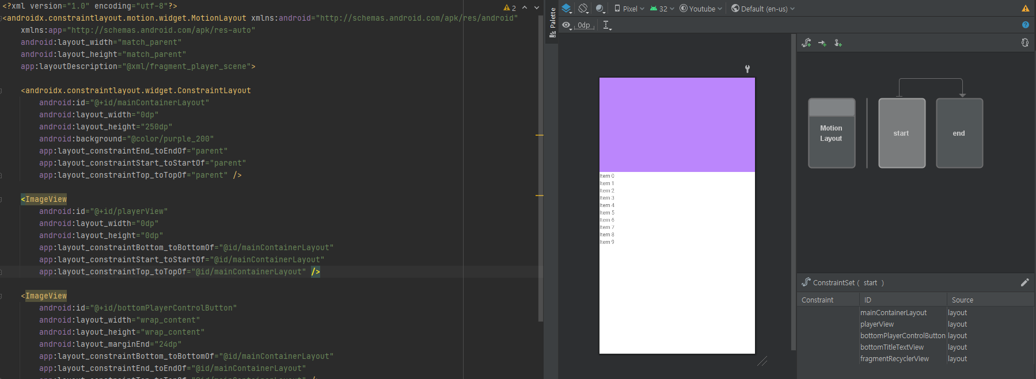Click the @+id/bottomPlayerControlButton id
This screenshot has height=379, width=1036.
pyautogui.click(x=163, y=308)
